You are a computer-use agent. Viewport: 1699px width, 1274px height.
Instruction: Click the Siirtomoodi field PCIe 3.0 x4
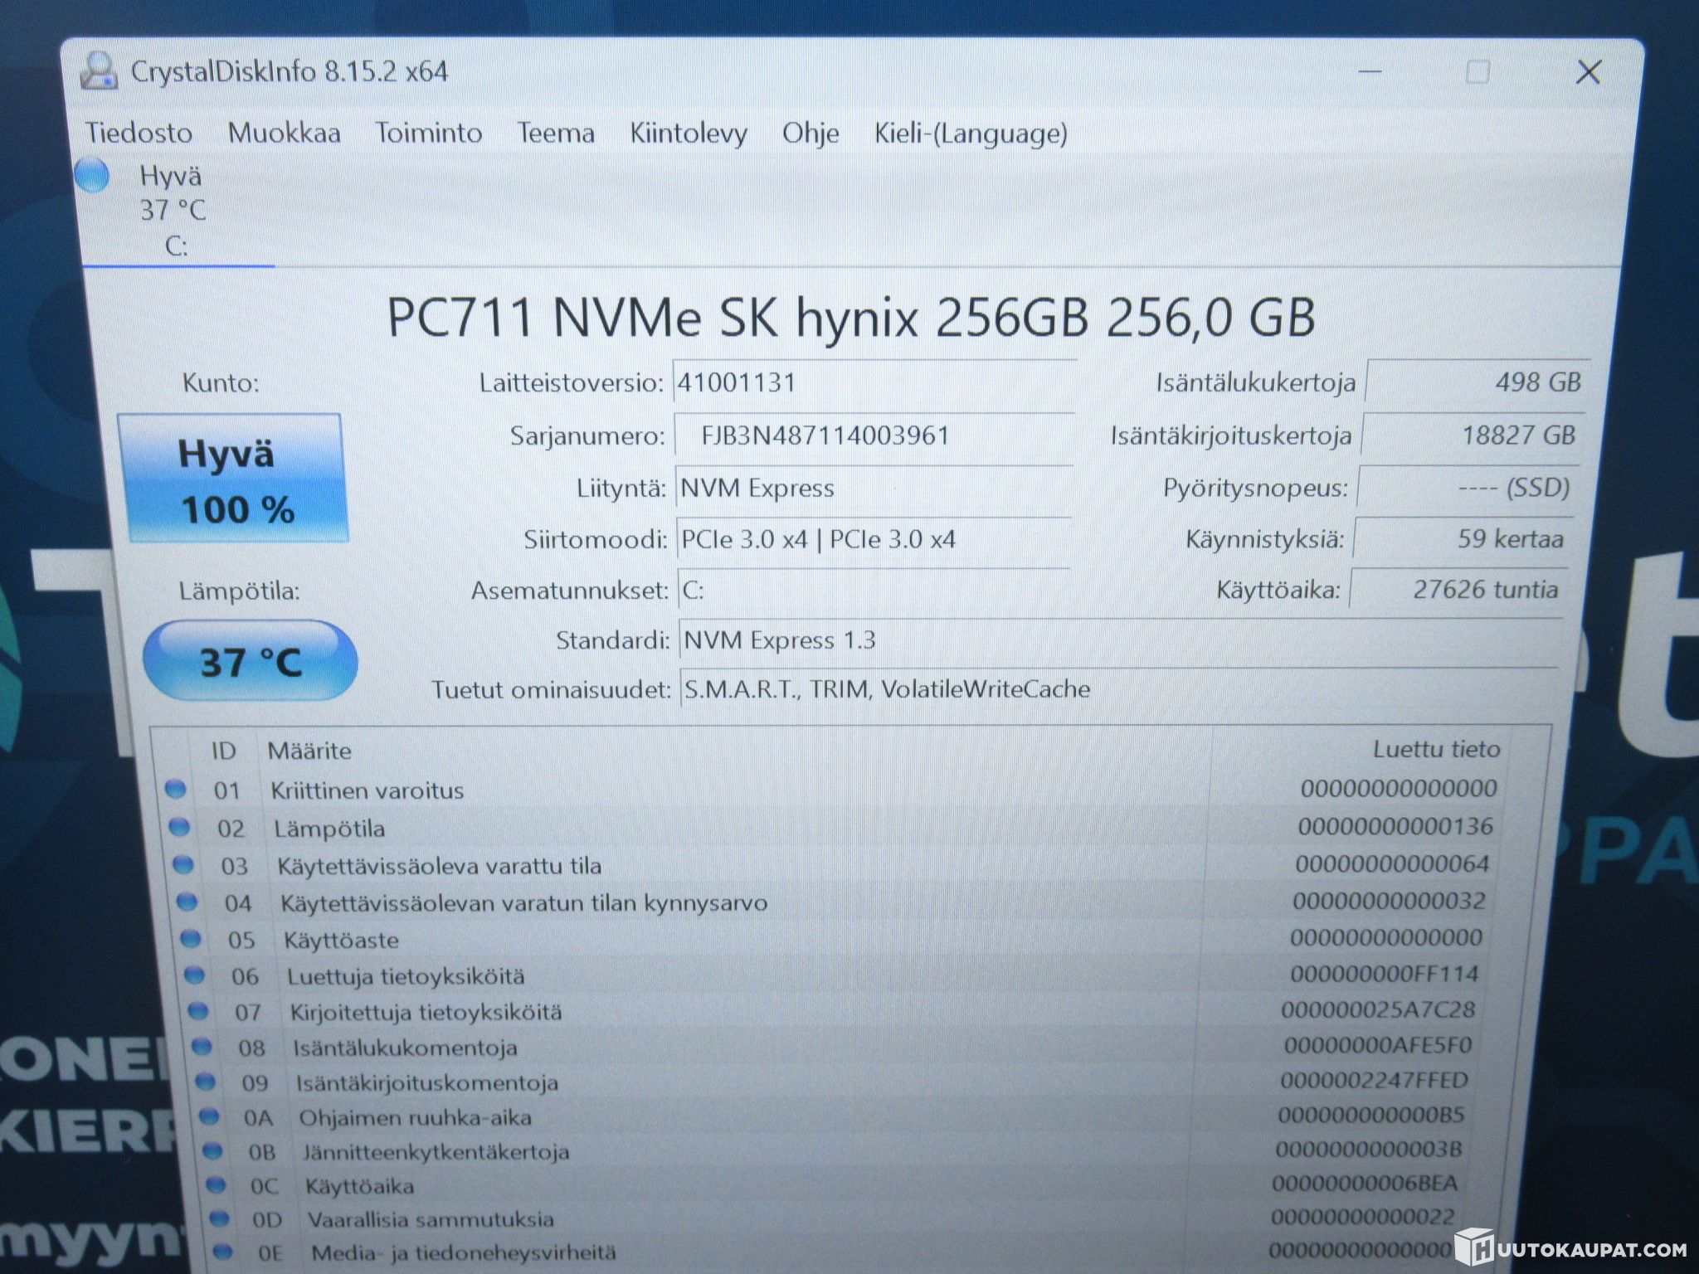pyautogui.click(x=874, y=539)
